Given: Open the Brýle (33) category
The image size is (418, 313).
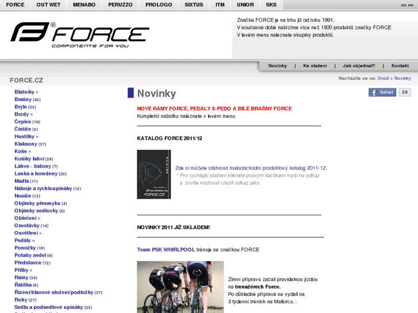Looking at the screenshot, I should [25, 107].
